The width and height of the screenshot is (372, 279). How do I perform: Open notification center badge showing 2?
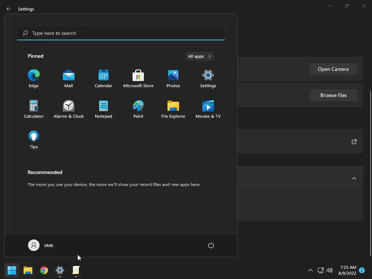click(362, 270)
